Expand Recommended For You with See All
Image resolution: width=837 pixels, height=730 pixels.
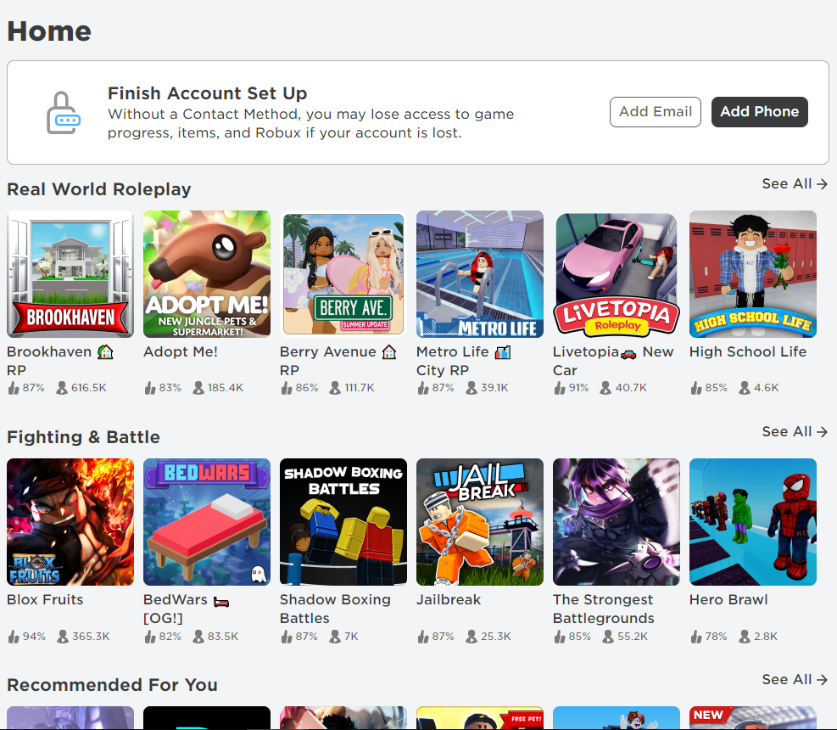tap(795, 680)
